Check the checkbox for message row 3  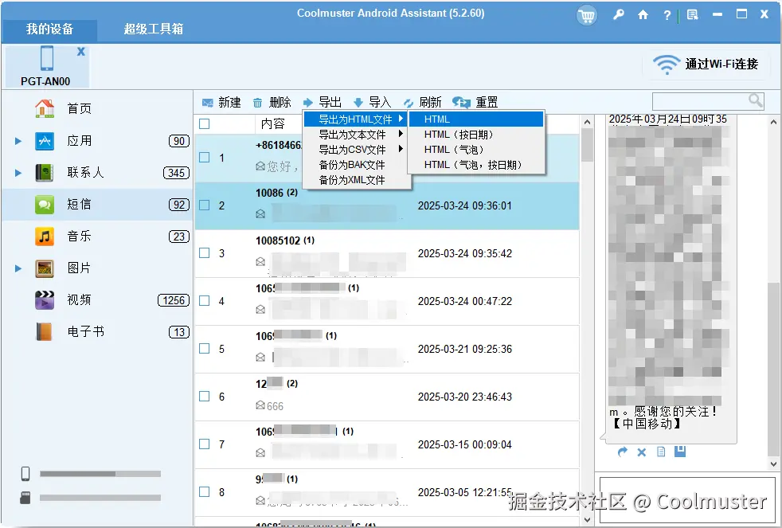(x=205, y=252)
